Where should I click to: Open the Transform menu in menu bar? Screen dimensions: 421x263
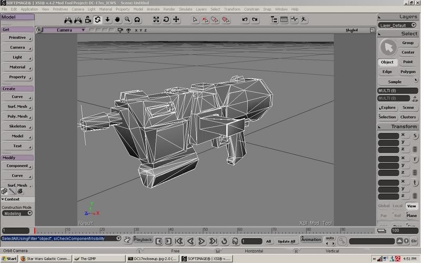pos(232,9)
